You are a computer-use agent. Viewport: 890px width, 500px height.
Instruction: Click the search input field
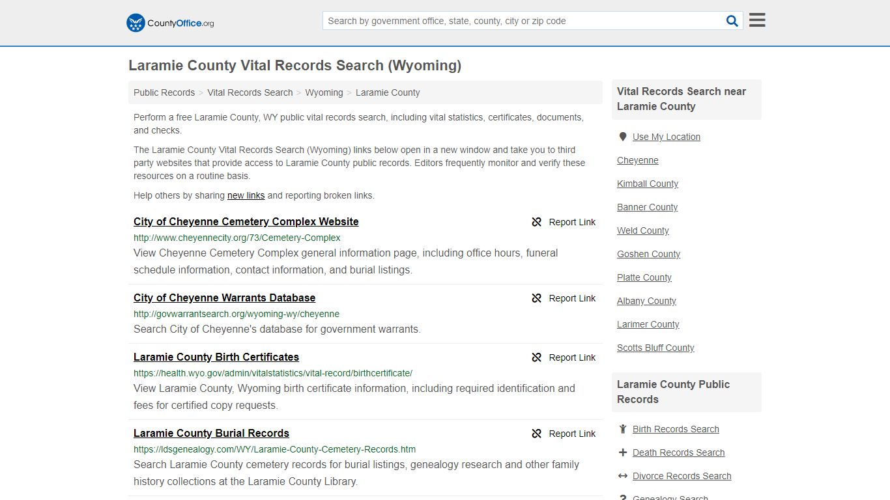click(x=523, y=21)
